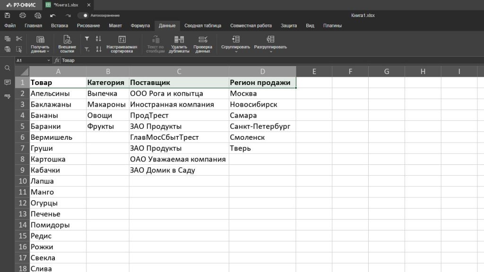Switch to the Макет tab

point(115,25)
